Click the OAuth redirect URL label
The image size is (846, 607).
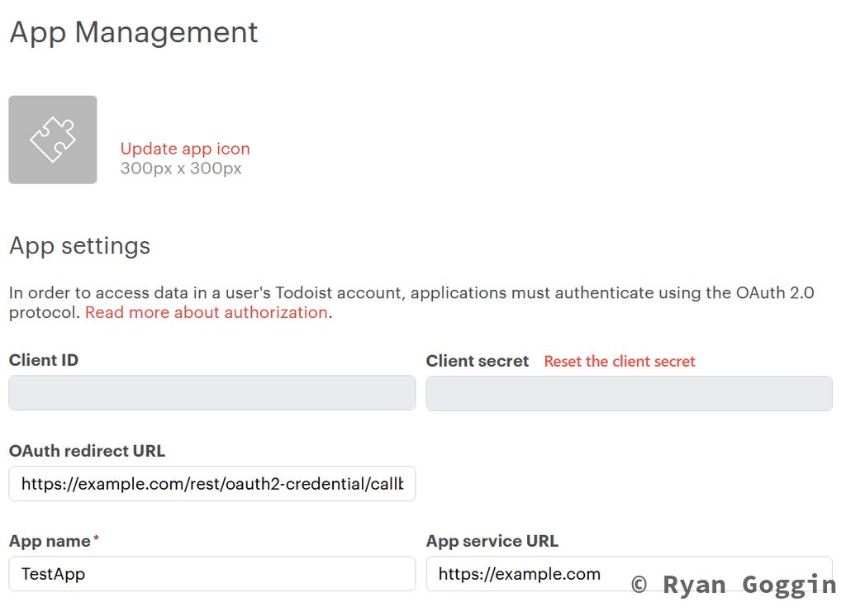87,451
